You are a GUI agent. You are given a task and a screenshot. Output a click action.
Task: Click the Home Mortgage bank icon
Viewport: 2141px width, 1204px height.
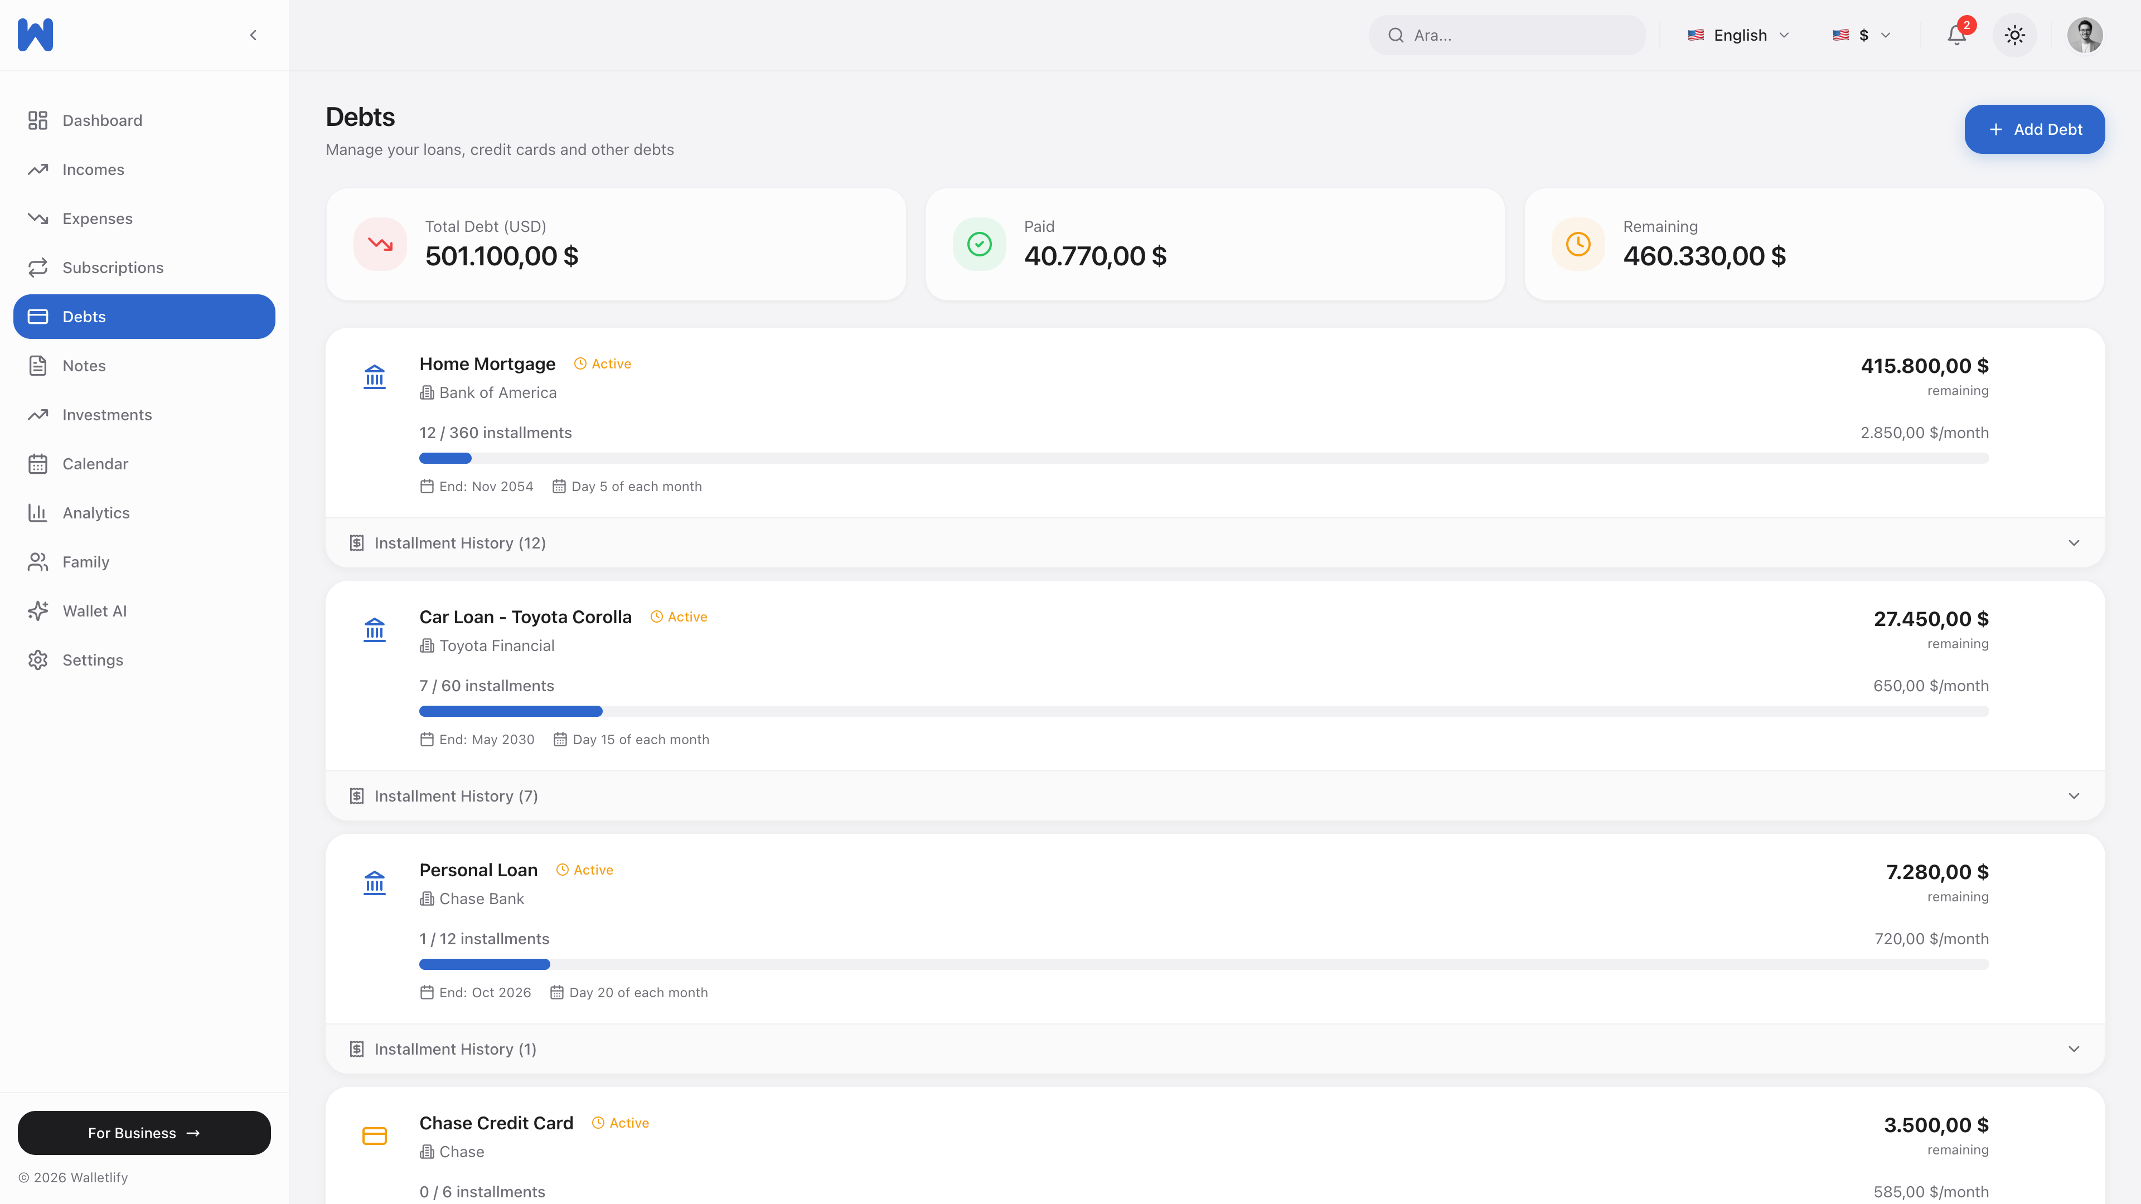point(375,377)
